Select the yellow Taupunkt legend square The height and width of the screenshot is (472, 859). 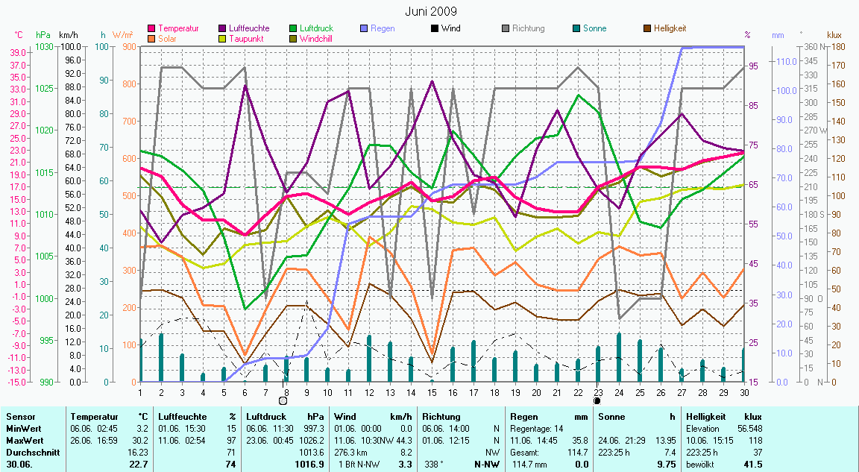(x=223, y=38)
